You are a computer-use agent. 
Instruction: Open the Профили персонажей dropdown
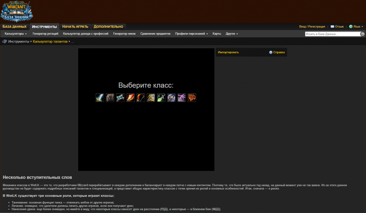191,34
